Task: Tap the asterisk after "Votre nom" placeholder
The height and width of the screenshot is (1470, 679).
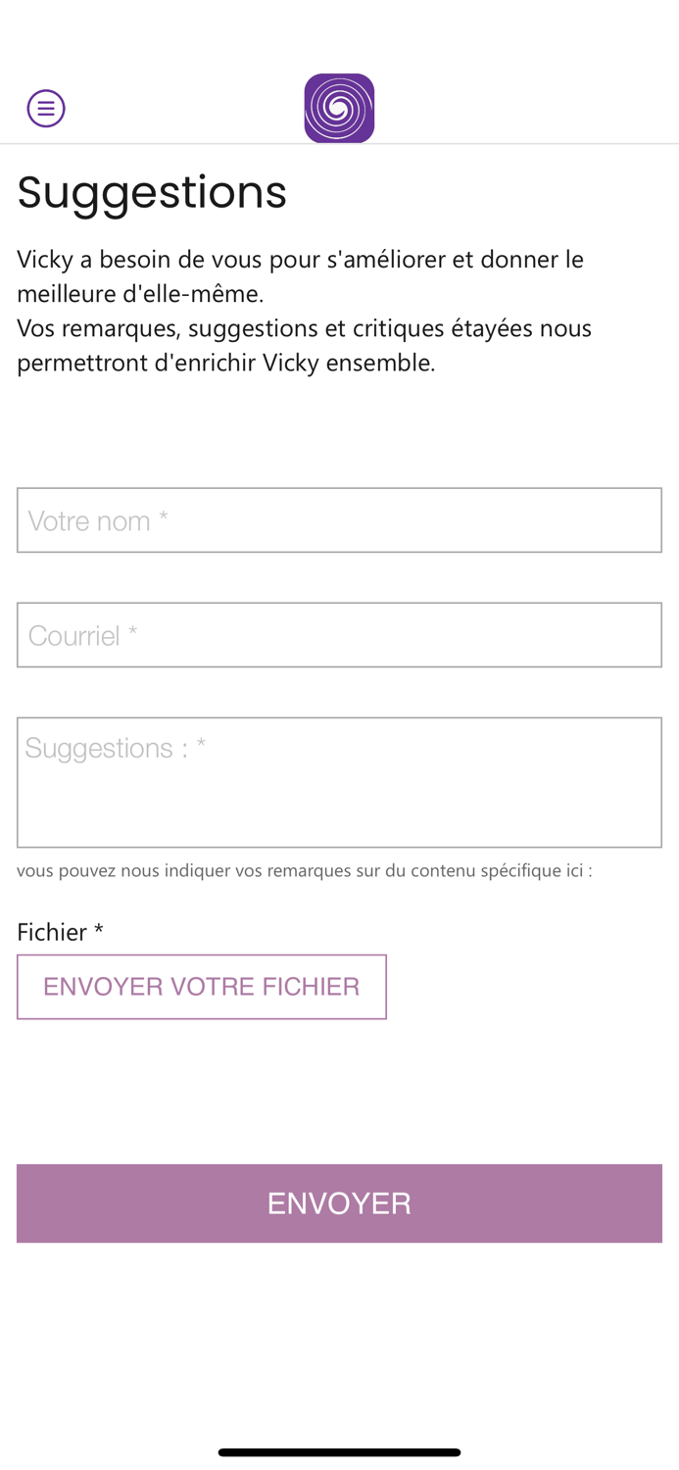Action: (x=164, y=518)
